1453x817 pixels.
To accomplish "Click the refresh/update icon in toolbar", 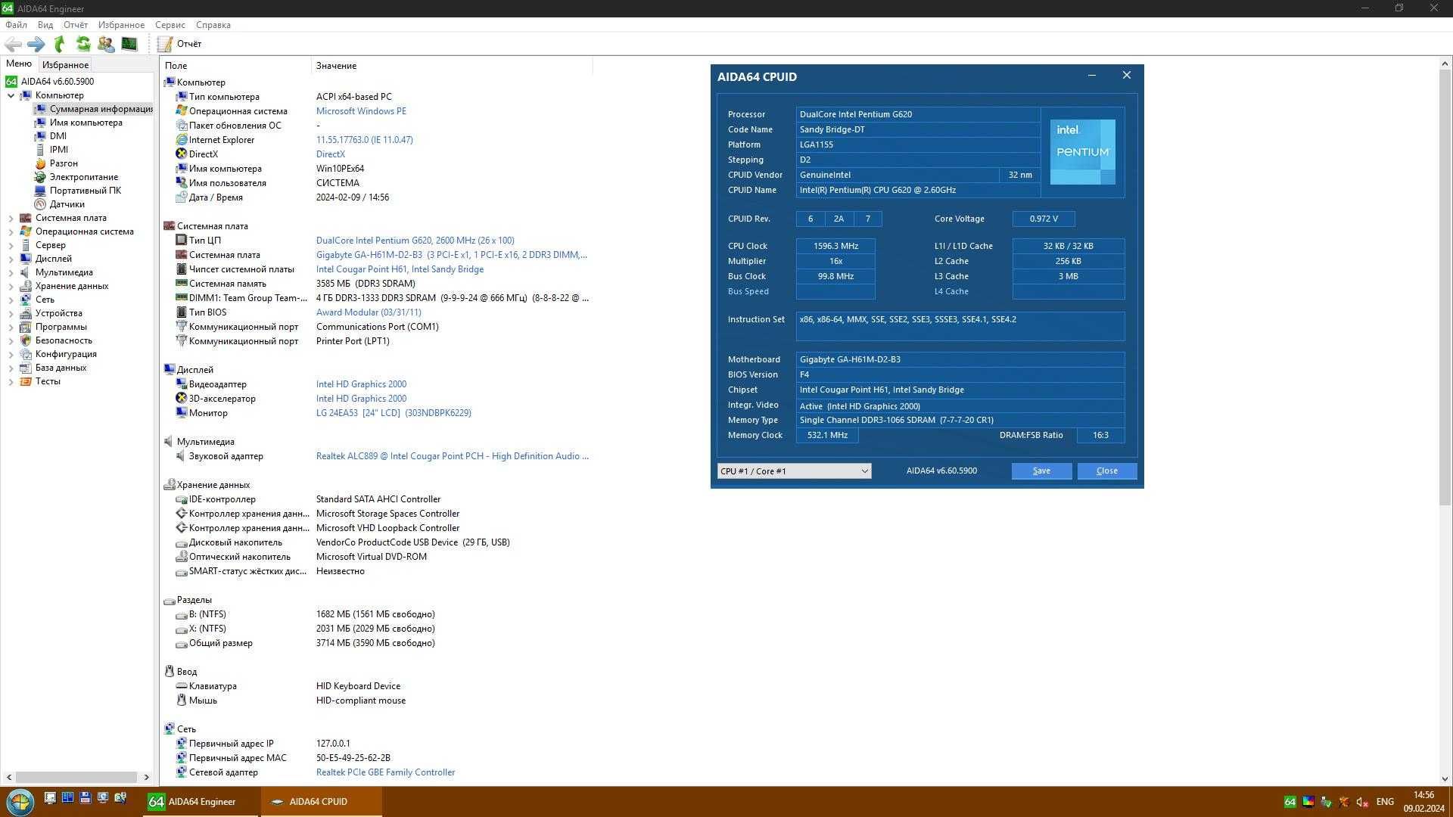I will 84,43.
